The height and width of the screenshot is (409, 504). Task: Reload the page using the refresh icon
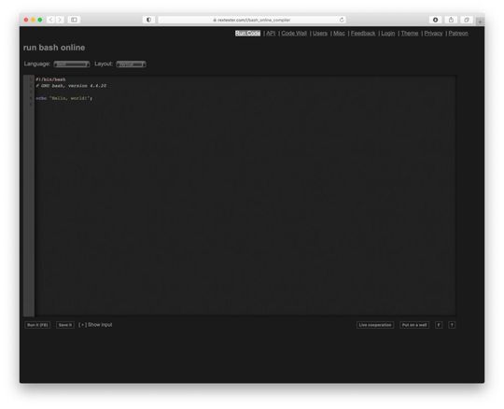(342, 20)
